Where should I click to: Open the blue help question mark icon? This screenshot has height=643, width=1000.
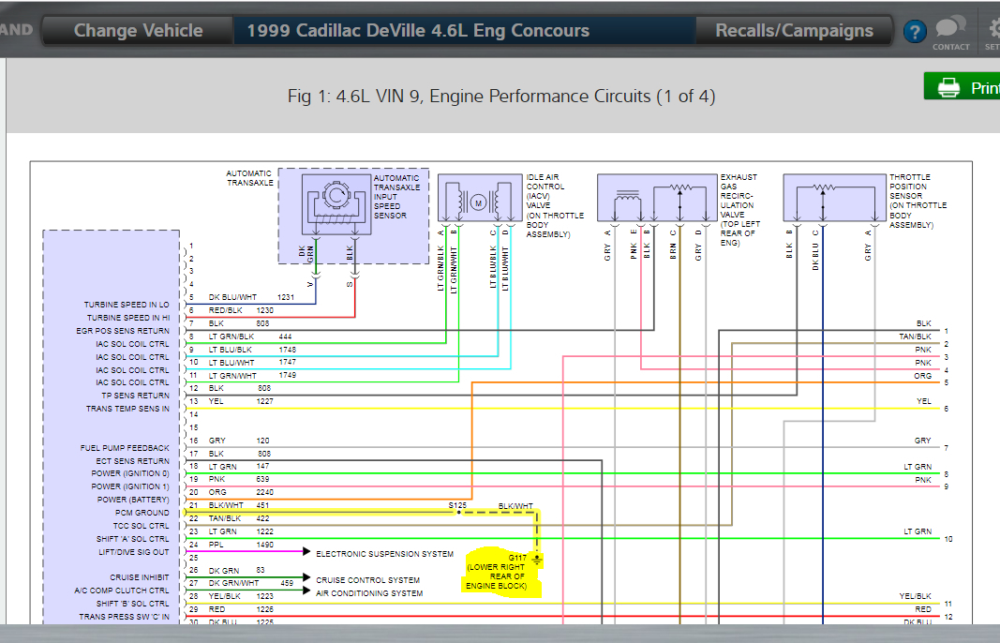pos(915,31)
